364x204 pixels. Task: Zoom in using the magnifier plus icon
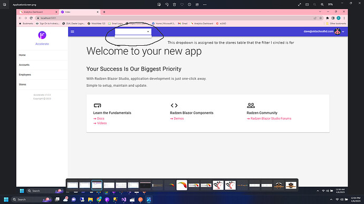pyautogui.click(x=322, y=4)
